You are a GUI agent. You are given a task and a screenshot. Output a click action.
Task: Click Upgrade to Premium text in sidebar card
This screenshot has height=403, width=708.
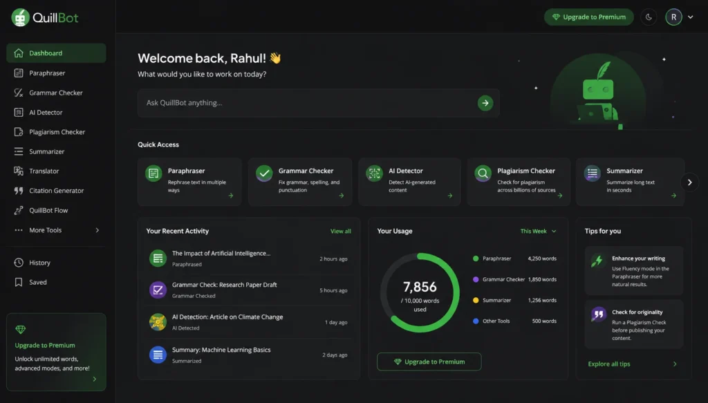coord(45,345)
